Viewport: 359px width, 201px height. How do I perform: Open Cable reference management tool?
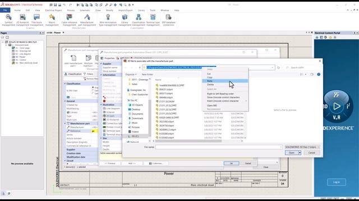pyautogui.click(x=69, y=20)
